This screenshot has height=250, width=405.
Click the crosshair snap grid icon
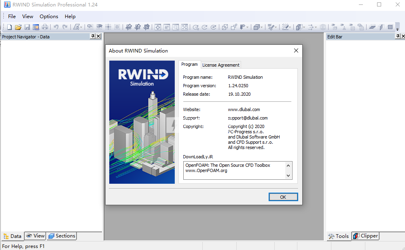point(108,27)
